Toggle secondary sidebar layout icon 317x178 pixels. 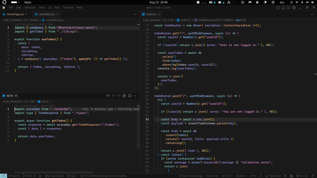click(x=289, y=8)
